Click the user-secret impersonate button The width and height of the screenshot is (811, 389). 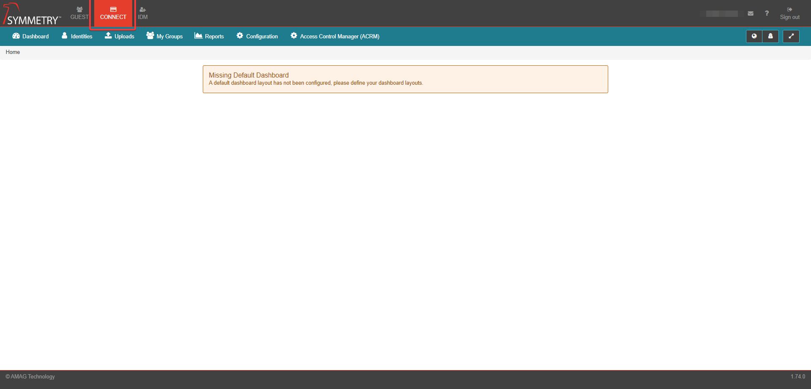770,36
